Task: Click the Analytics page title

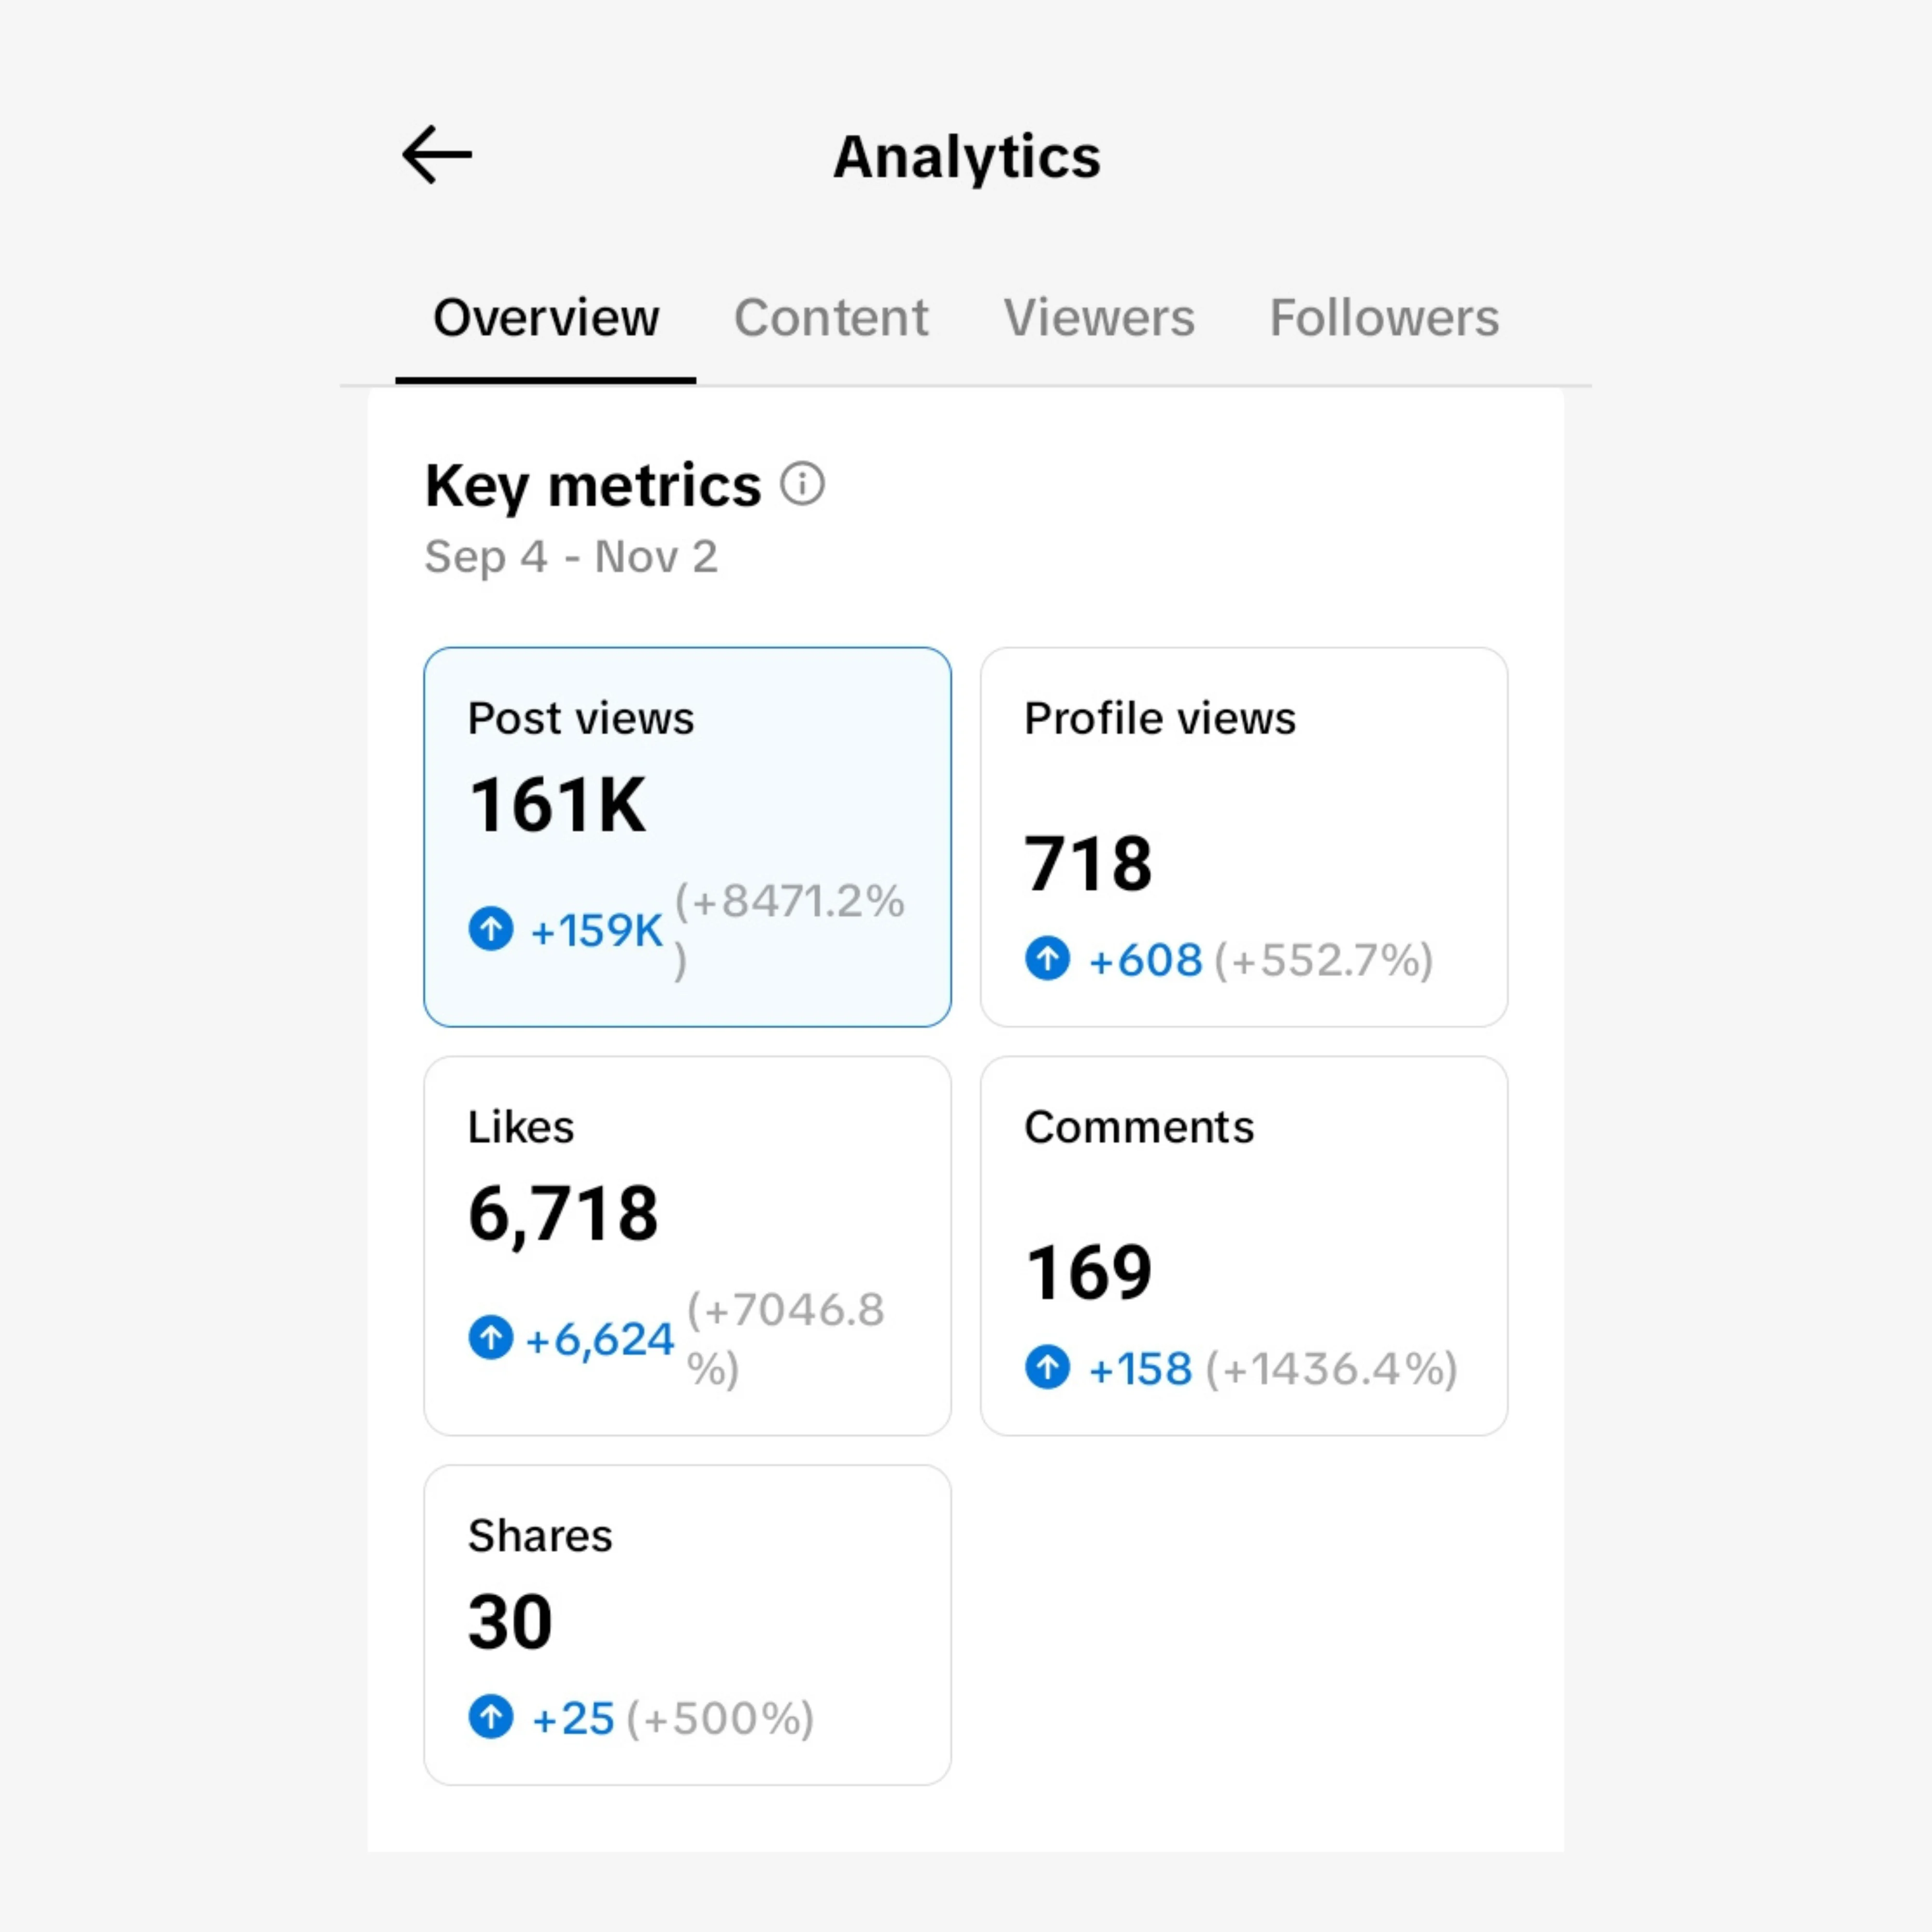Action: coord(966,157)
